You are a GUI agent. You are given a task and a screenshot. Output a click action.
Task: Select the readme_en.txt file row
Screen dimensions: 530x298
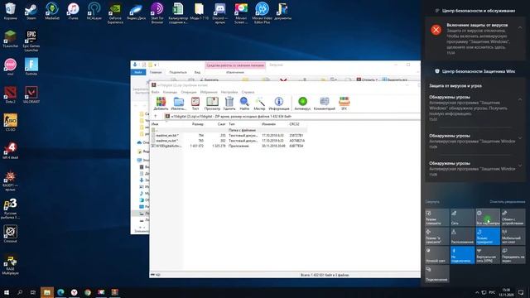229,135
